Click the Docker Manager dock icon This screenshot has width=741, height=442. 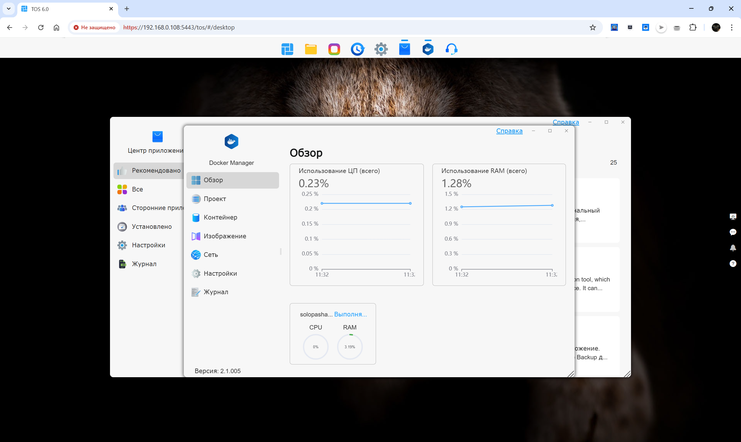point(428,49)
